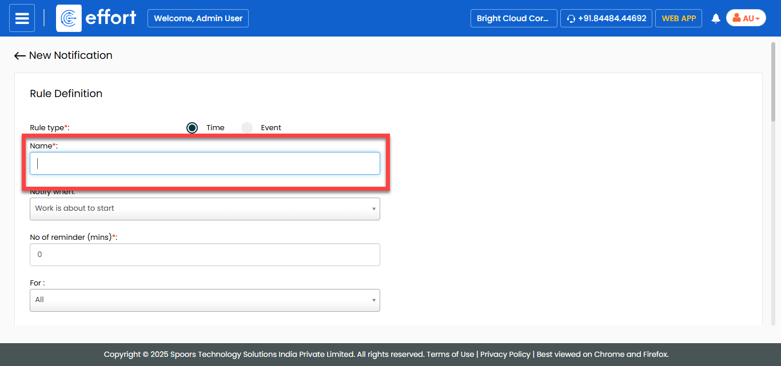Image resolution: width=781 pixels, height=366 pixels.
Task: Open the For dropdown showing All
Action: (x=205, y=300)
